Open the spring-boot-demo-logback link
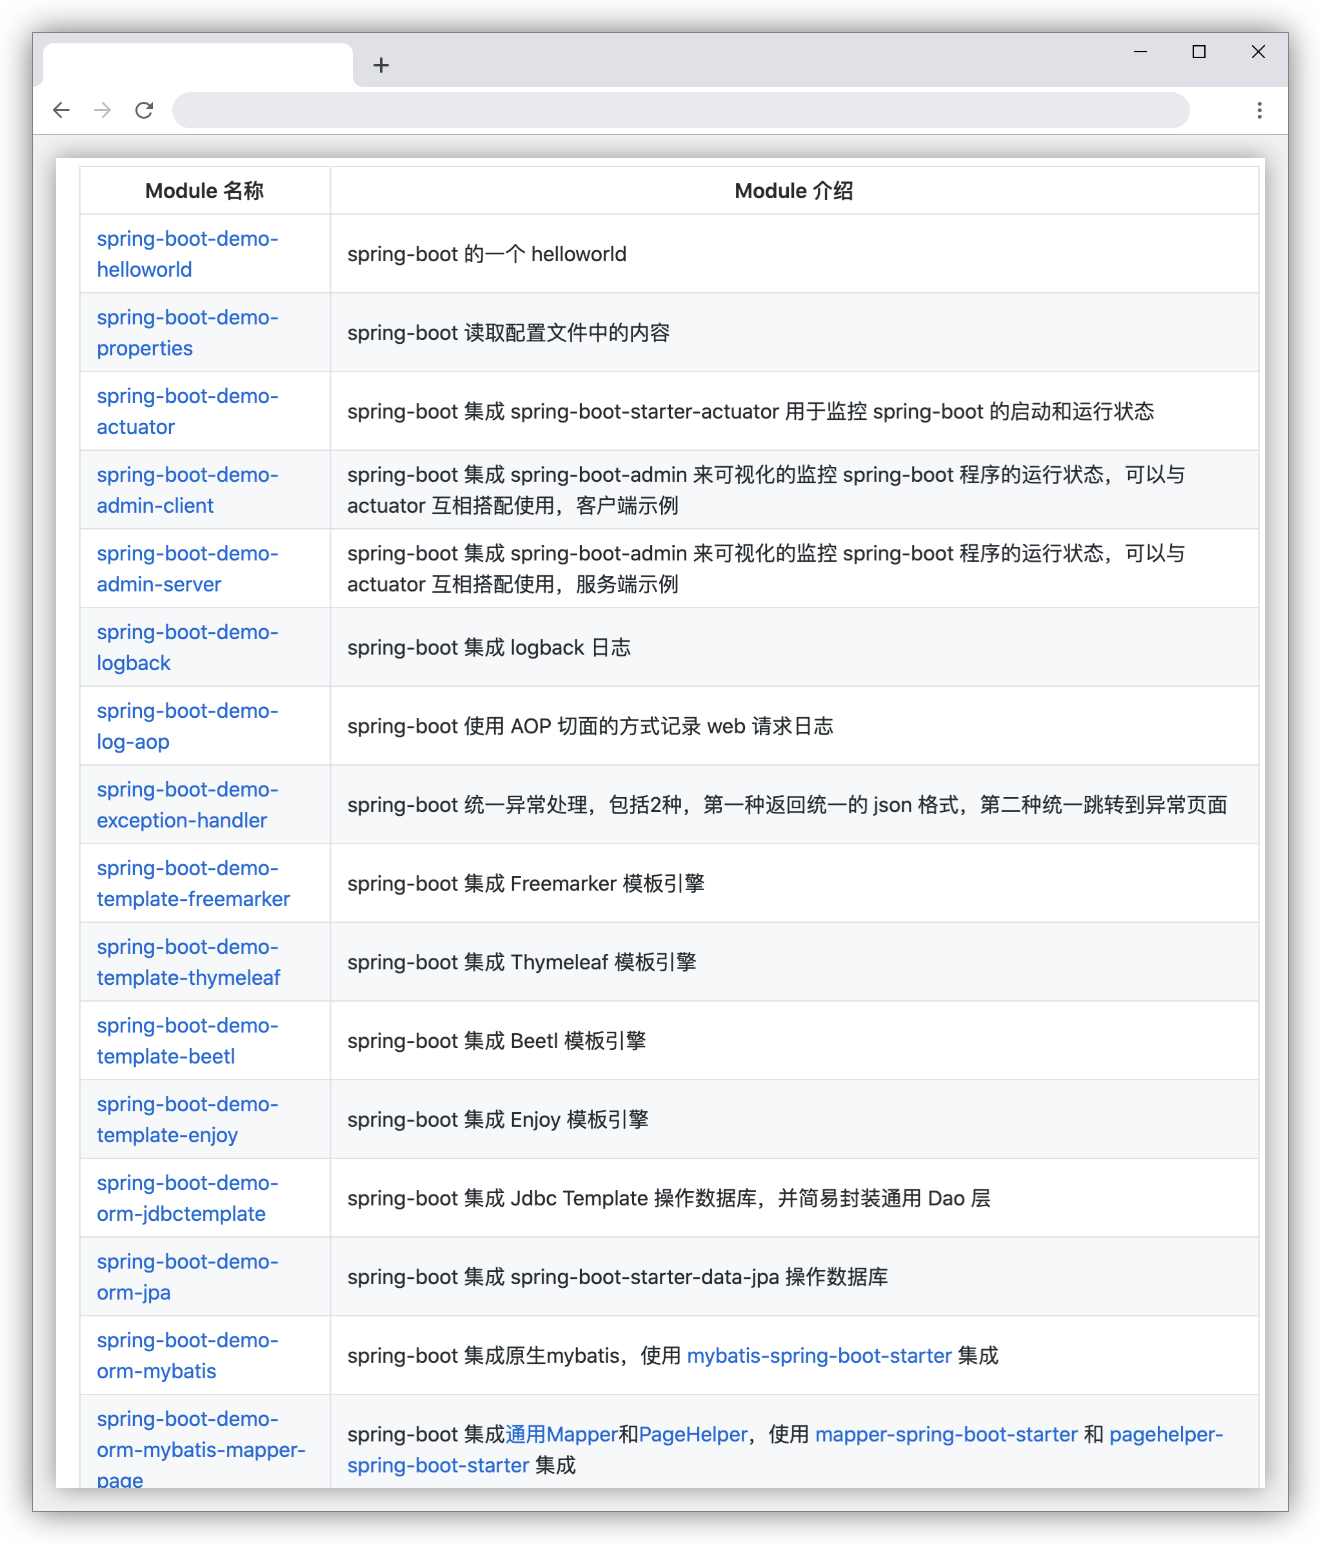Screen dimensions: 1321x1544 pos(187,647)
